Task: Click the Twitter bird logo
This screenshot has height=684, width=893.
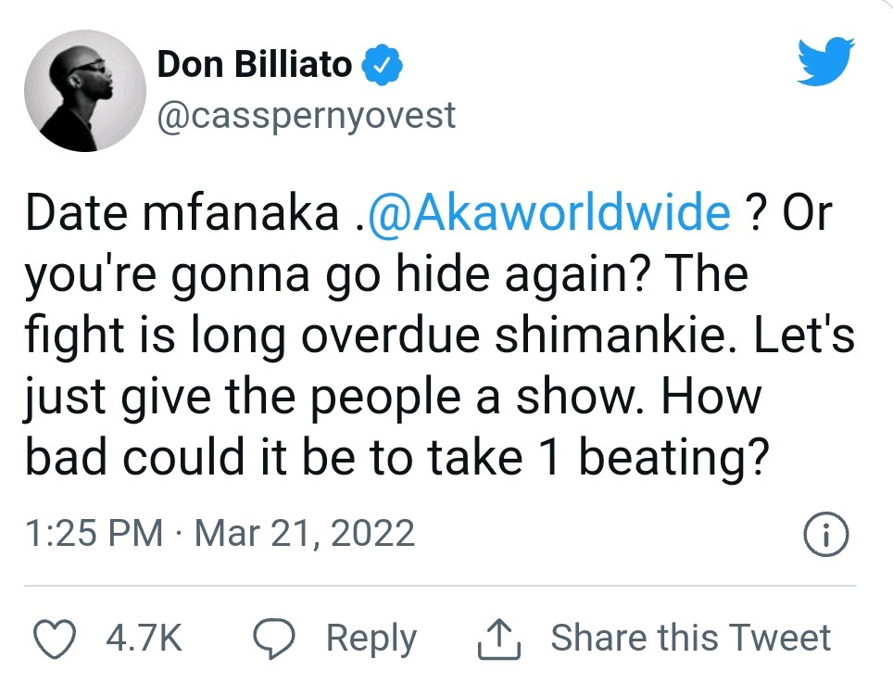Action: [824, 63]
